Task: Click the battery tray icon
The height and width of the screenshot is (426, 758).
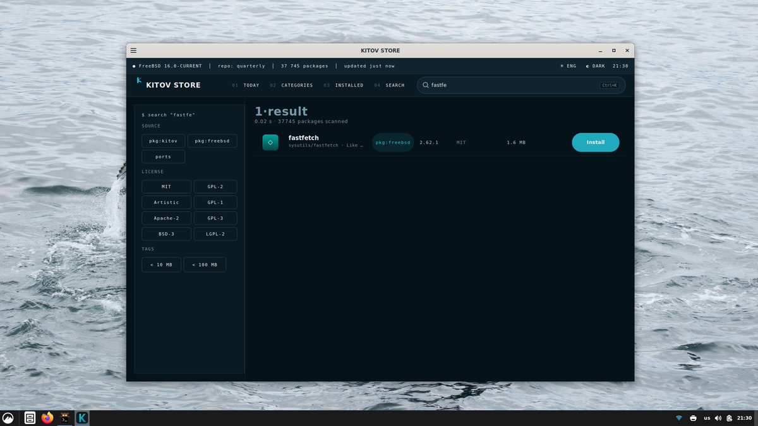Action: (x=730, y=418)
